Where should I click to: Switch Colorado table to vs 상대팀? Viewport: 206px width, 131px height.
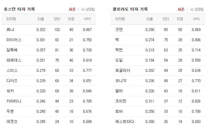tap(197, 9)
